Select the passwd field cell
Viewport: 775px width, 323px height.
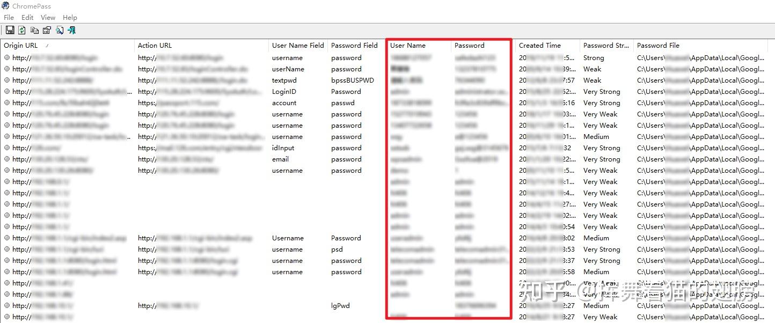tap(343, 103)
